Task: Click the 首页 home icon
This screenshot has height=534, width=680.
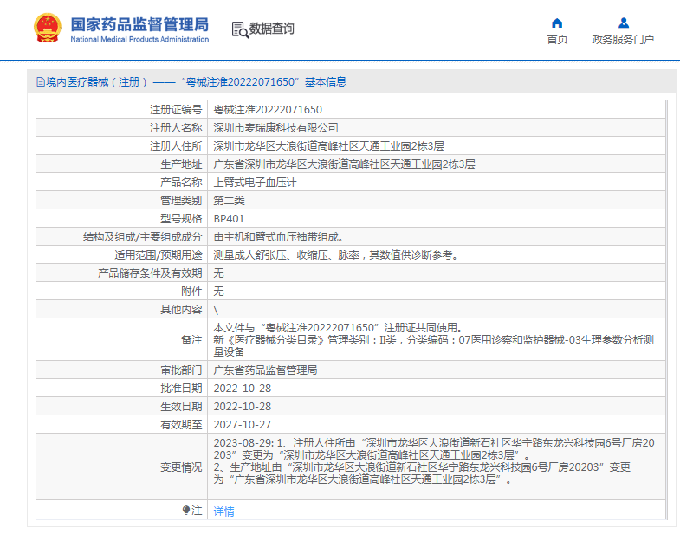Action: (x=557, y=23)
